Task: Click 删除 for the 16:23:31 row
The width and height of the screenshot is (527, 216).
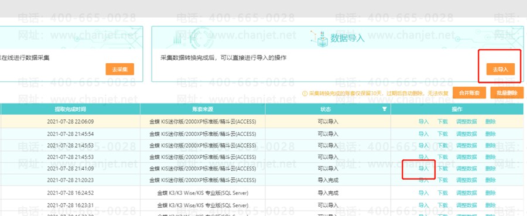Action: (x=490, y=205)
